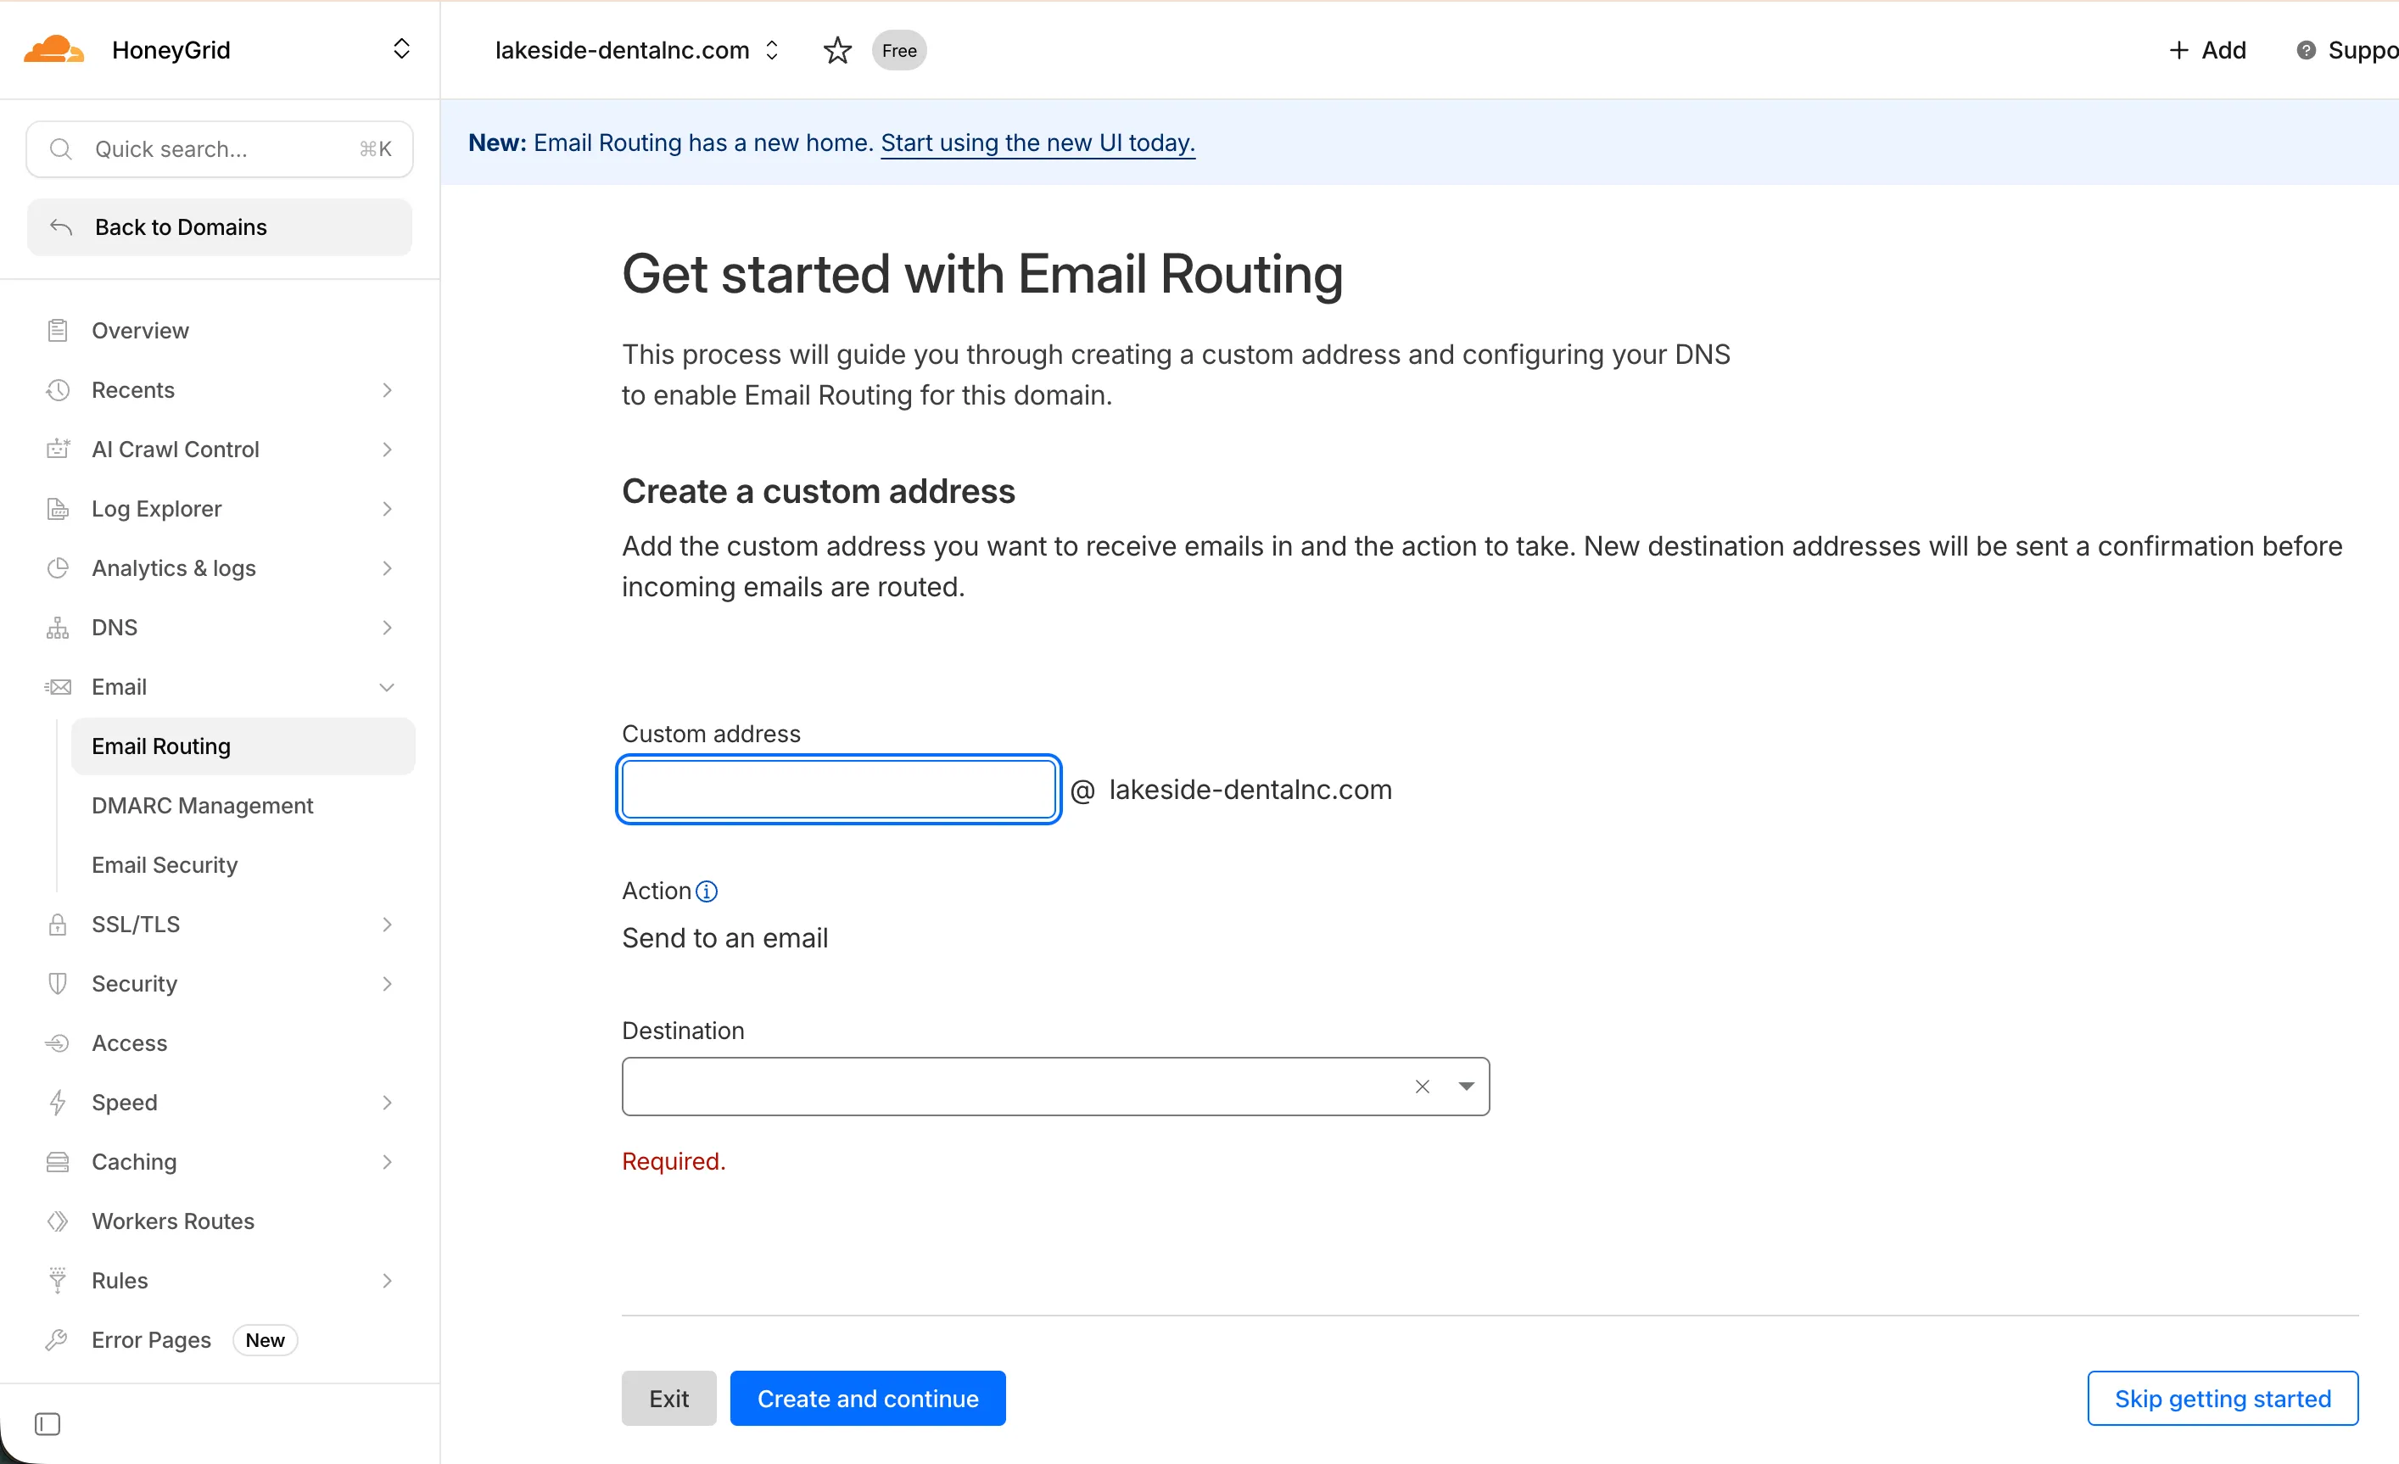The image size is (2399, 1464).
Task: Follow the Start using new UI link
Action: [x=1037, y=143]
